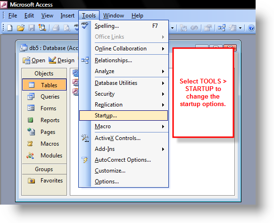Open the Favorites group

44,181
